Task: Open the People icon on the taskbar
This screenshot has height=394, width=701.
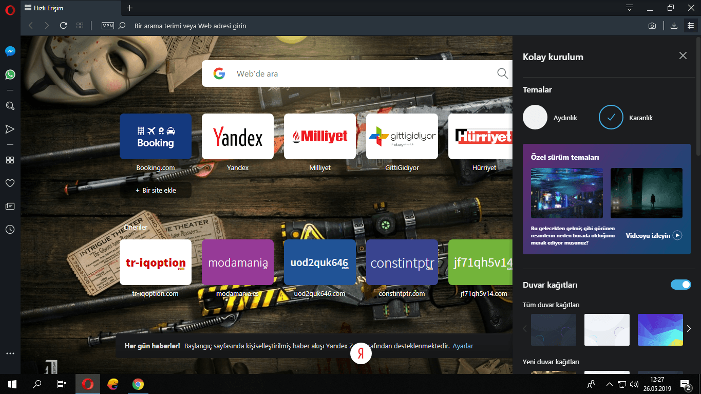Action: (592, 384)
